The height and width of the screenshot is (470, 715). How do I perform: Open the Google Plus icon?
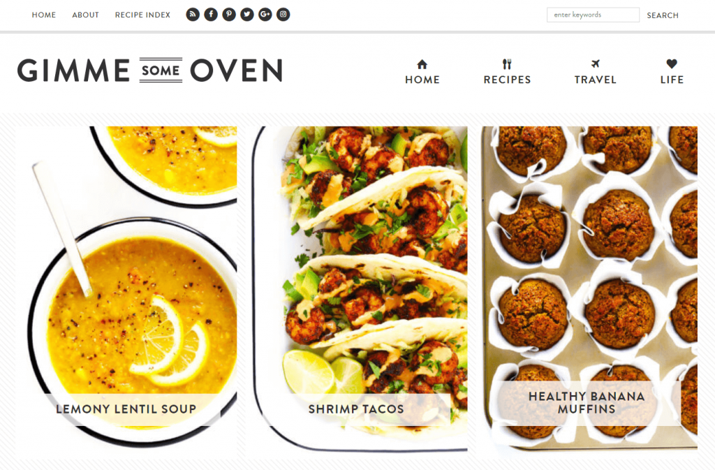click(265, 15)
